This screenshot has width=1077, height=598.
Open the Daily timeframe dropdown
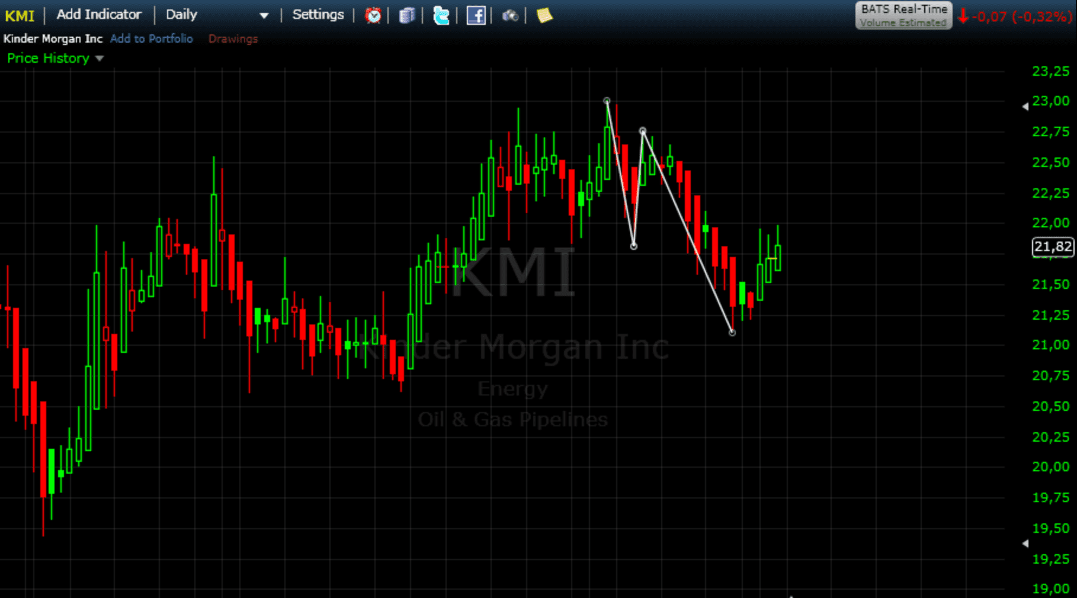click(217, 15)
